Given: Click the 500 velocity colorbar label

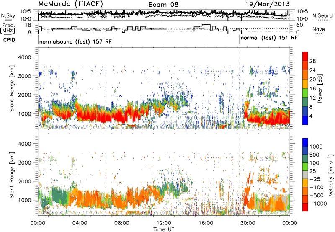Looking at the screenshot, I should [x=314, y=155].
